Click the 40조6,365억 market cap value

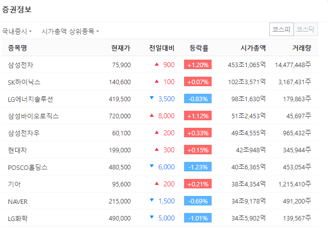[249, 167]
